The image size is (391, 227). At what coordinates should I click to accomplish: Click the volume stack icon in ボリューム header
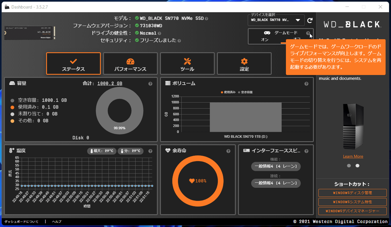point(168,83)
